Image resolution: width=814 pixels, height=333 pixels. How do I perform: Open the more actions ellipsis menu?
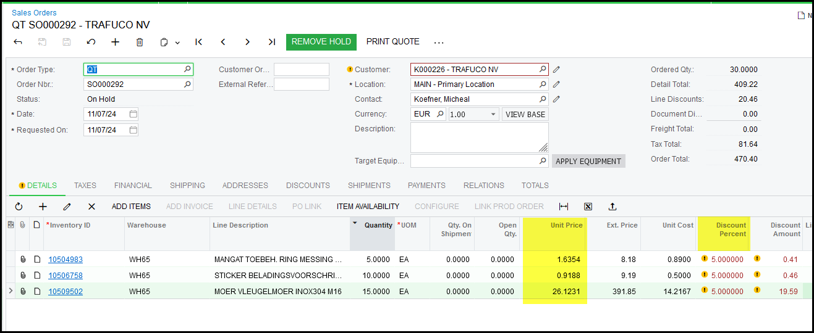pyautogui.click(x=439, y=42)
